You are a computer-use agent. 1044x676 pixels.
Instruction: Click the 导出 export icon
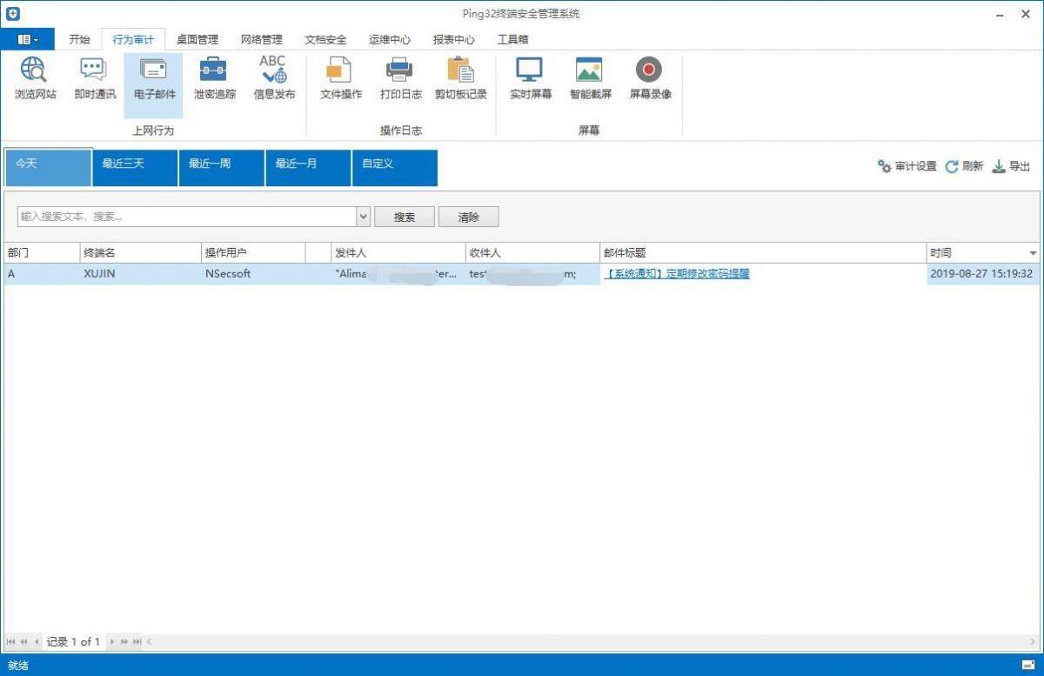(x=999, y=166)
